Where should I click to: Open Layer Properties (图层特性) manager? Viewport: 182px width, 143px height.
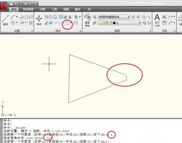click(87, 20)
